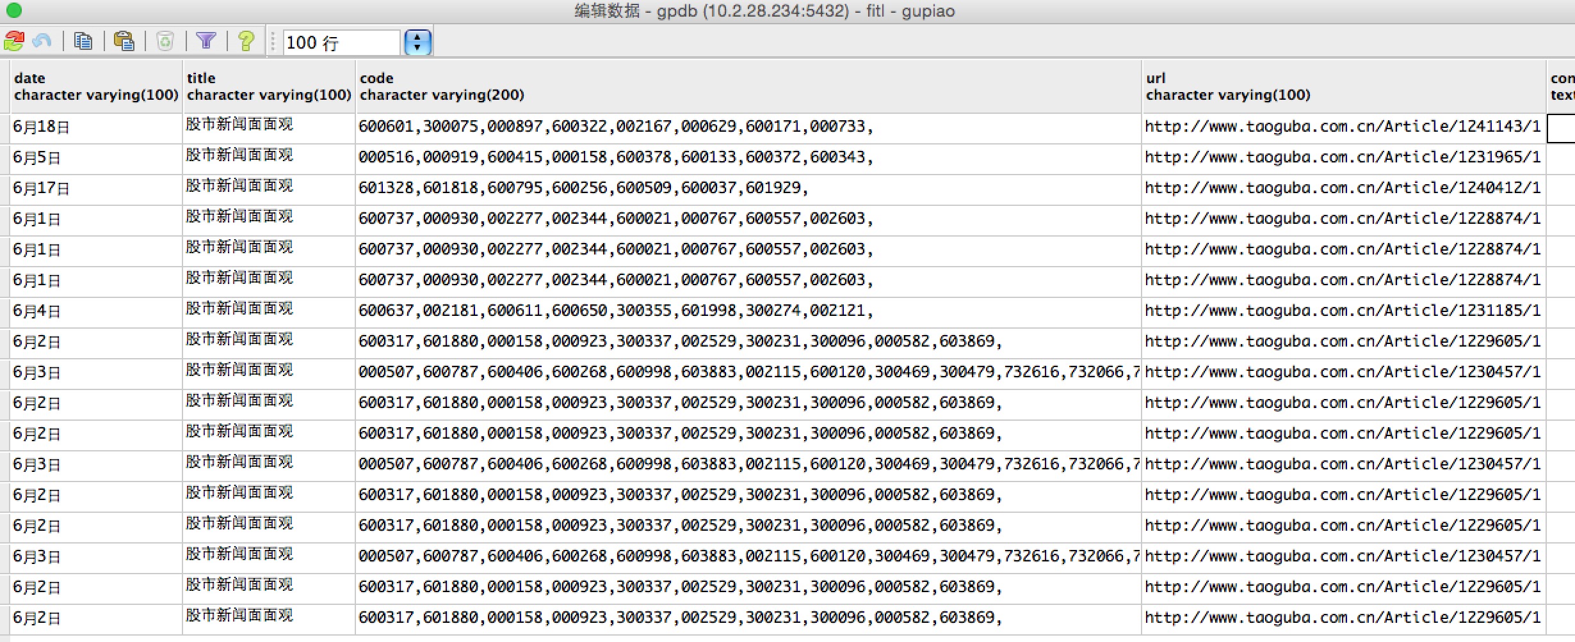
Task: Click the highlighted empty cell in 6月18日 row
Action: pos(1561,128)
